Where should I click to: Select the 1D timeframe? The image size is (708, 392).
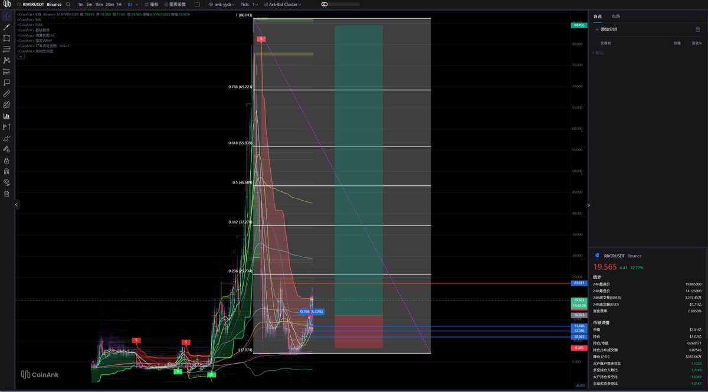pos(129,4)
